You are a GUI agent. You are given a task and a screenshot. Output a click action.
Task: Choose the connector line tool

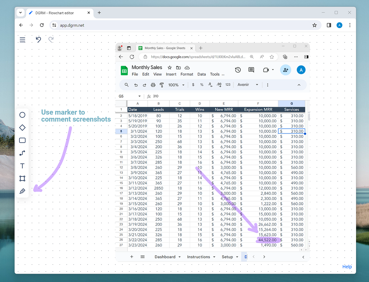[22, 153]
